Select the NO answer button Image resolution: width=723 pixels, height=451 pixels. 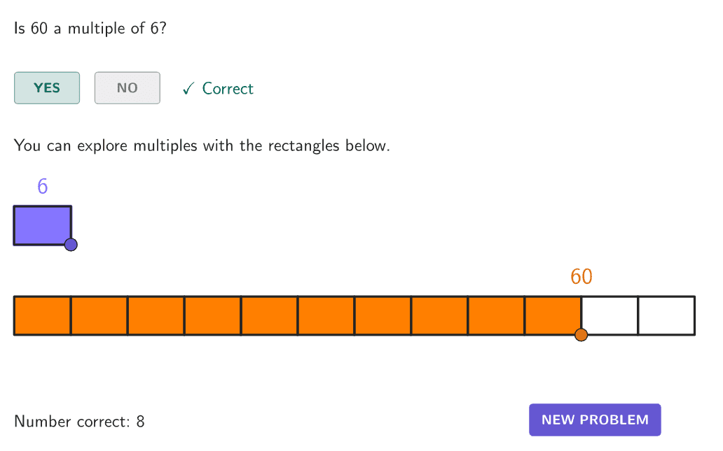127,88
